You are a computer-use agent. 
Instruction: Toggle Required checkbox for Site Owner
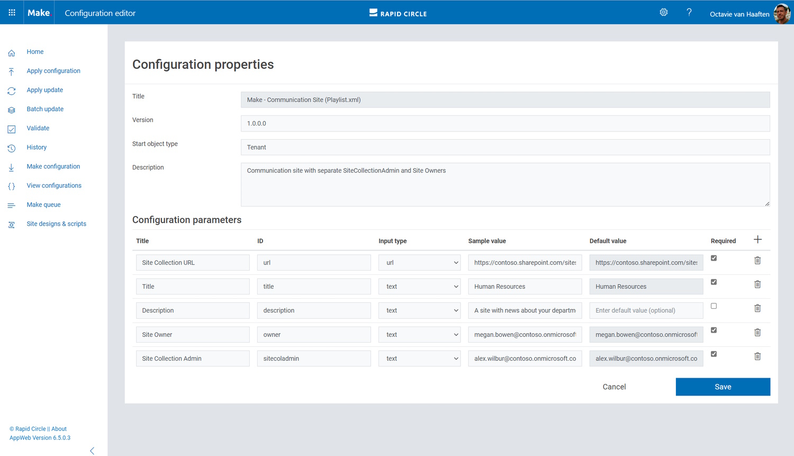714,330
